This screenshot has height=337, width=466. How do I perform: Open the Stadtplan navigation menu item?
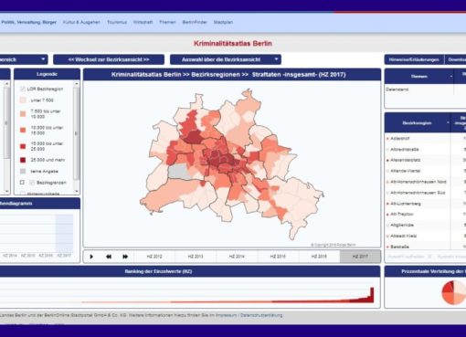[223, 22]
